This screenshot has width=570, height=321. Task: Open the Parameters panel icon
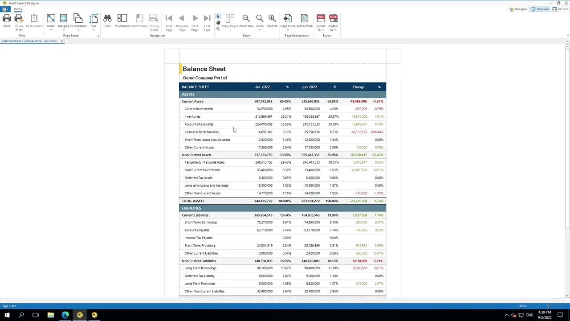pos(34,18)
